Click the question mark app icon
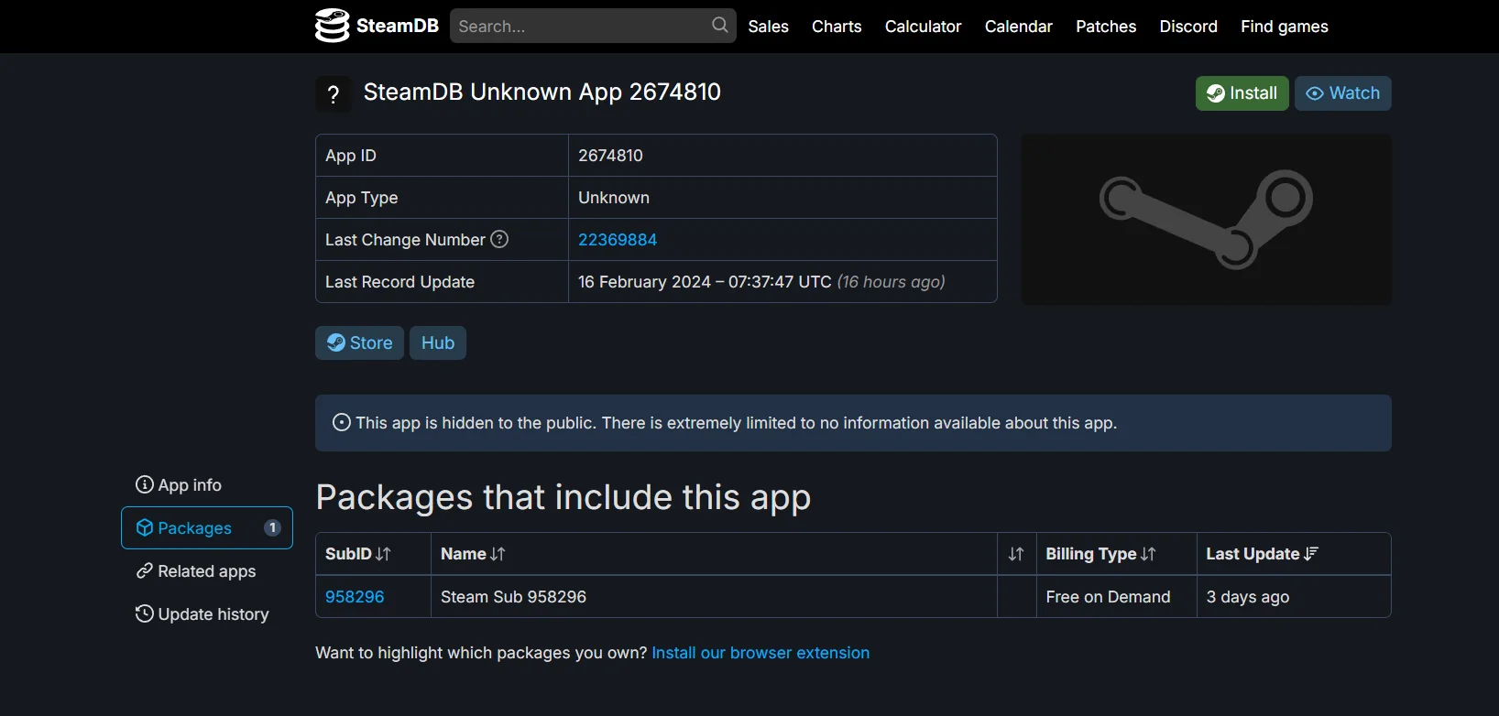The width and height of the screenshot is (1499, 716). coord(334,93)
